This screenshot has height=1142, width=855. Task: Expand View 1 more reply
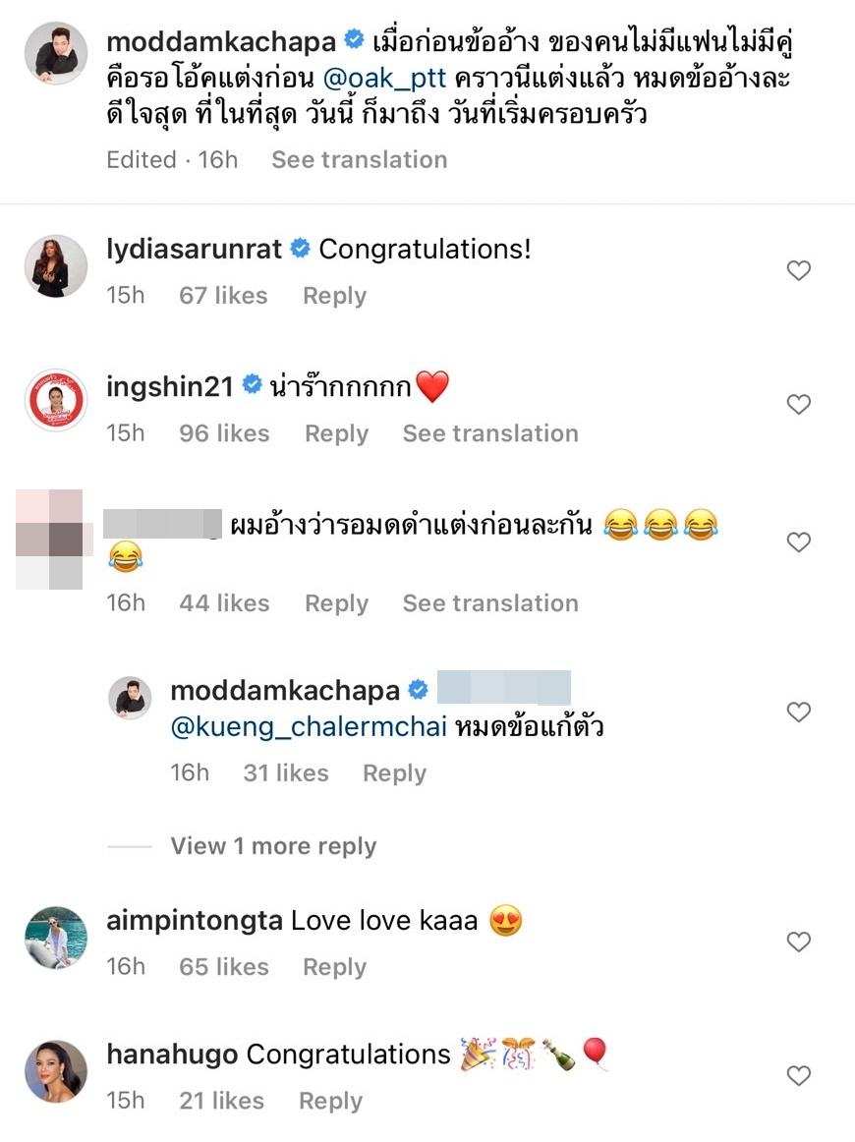point(273,846)
